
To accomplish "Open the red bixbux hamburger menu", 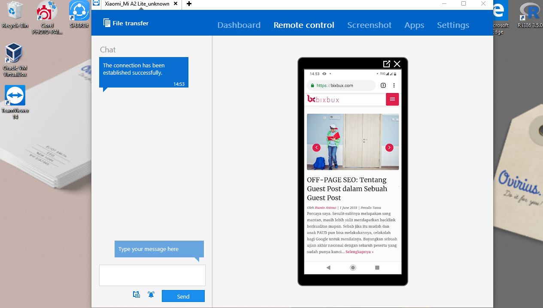I will (x=392, y=99).
